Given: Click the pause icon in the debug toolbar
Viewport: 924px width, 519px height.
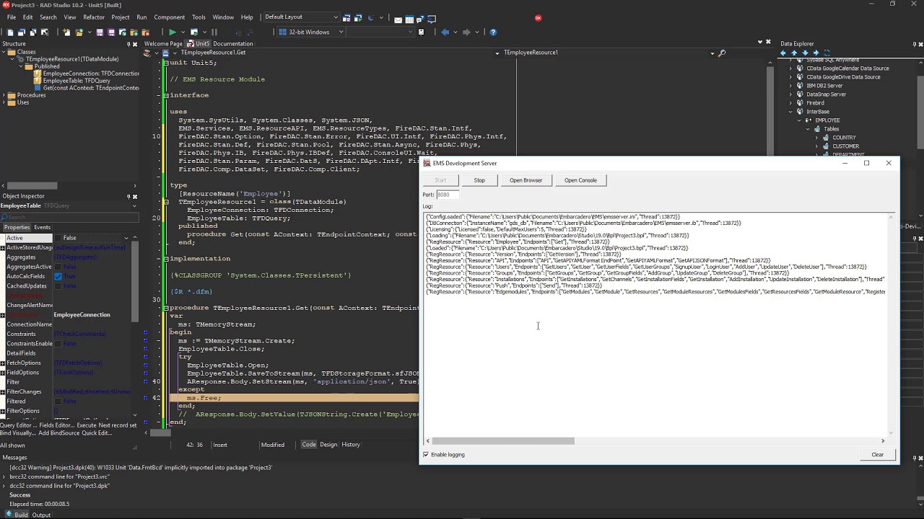Looking at the screenshot, I should (x=214, y=32).
